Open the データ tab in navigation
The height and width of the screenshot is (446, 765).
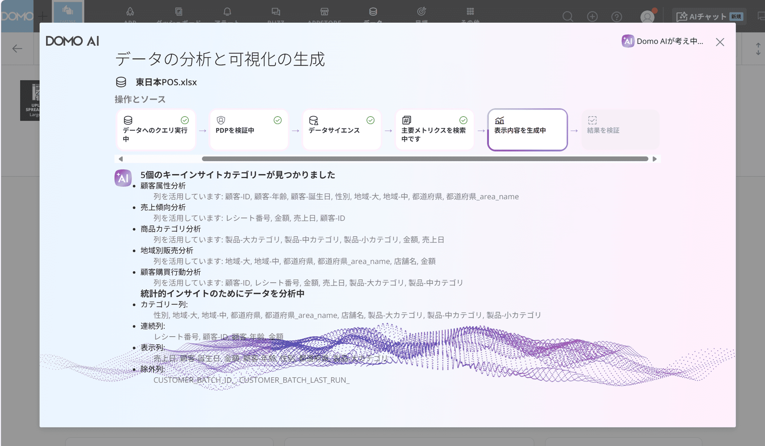(x=373, y=12)
